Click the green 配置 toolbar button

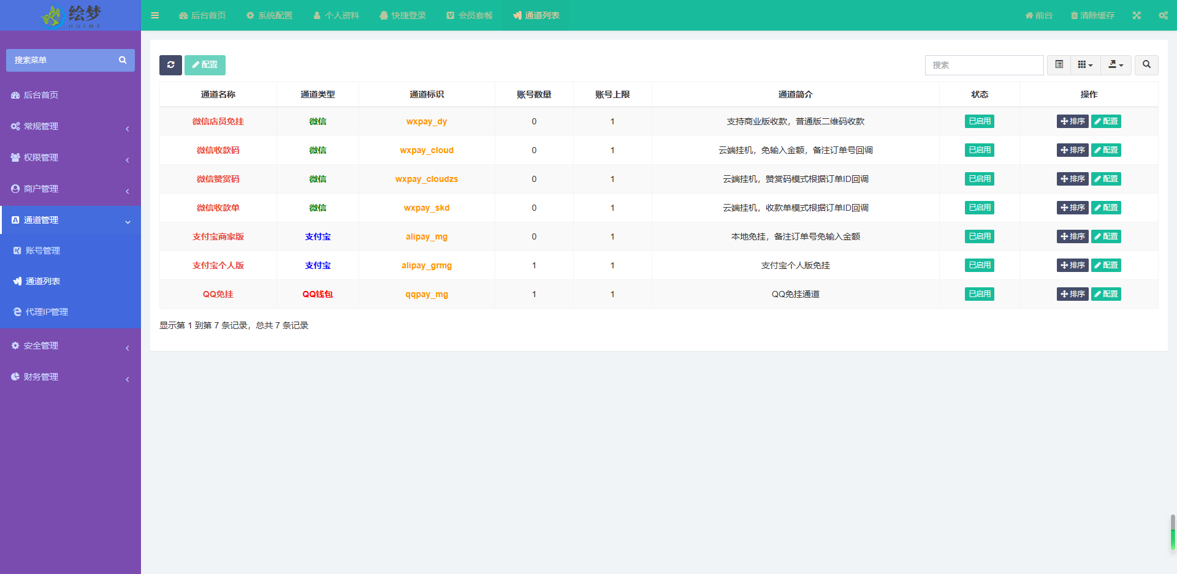click(205, 65)
